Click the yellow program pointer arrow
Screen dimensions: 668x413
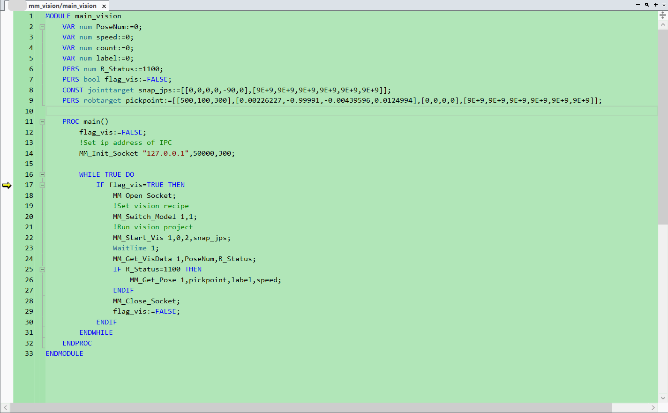[x=7, y=185]
